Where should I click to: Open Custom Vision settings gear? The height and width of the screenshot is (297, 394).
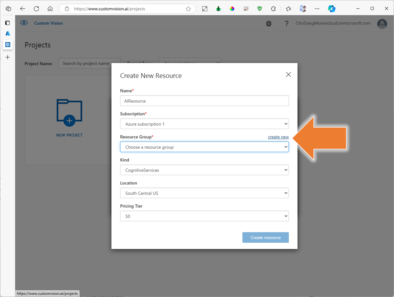(269, 23)
